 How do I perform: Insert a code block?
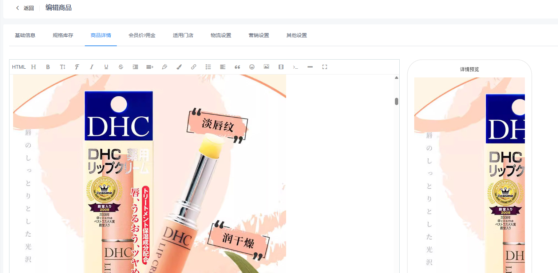(x=296, y=67)
